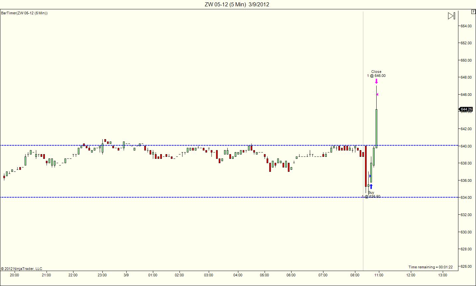Click the large red candle before 08:30
Viewport: 476px width, 286px height.
coord(366,166)
